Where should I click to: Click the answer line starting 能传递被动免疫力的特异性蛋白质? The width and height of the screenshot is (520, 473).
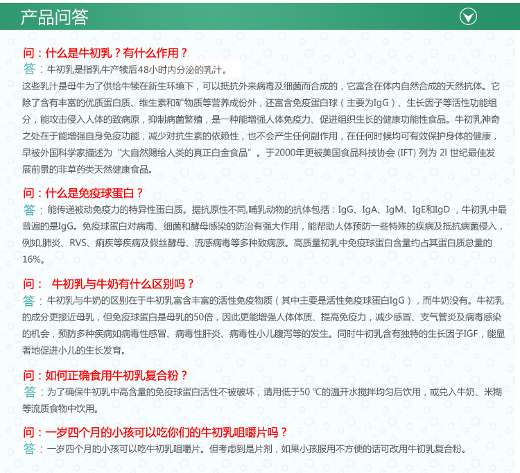click(x=277, y=209)
